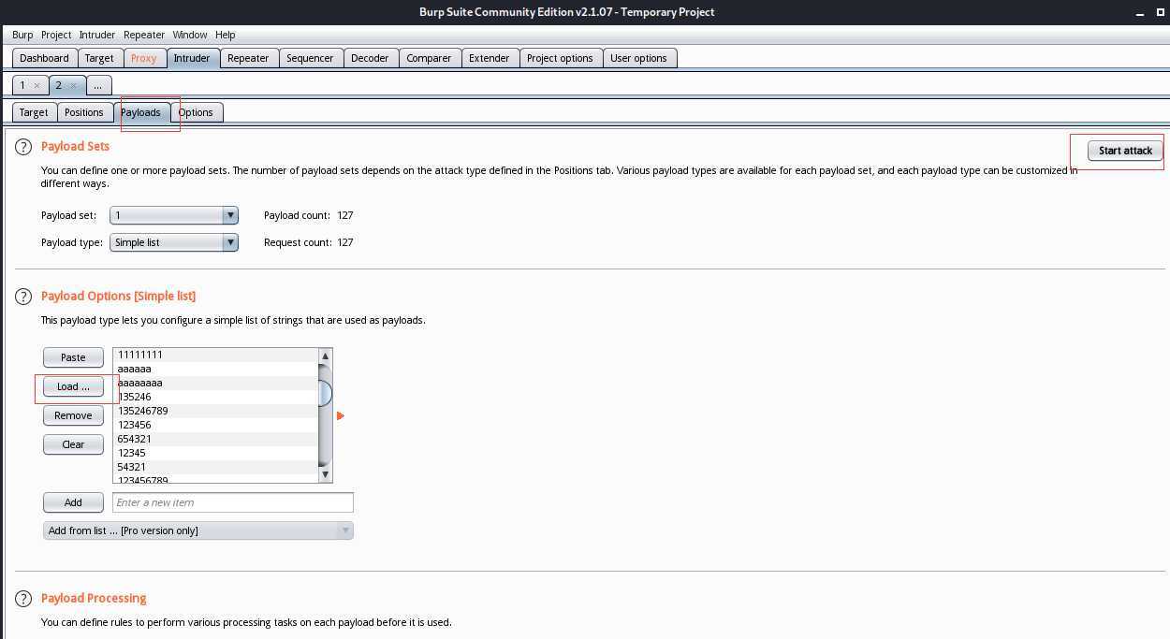Click the Load ... button
Screen dimensions: 1170x639
(x=73, y=386)
